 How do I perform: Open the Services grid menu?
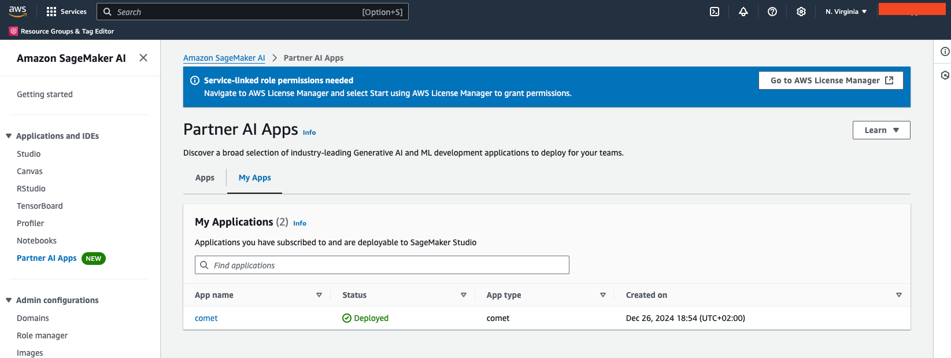click(66, 12)
